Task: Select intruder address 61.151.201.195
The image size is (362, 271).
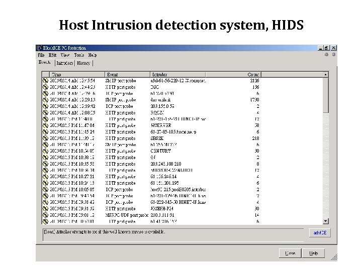Action: [164, 183]
